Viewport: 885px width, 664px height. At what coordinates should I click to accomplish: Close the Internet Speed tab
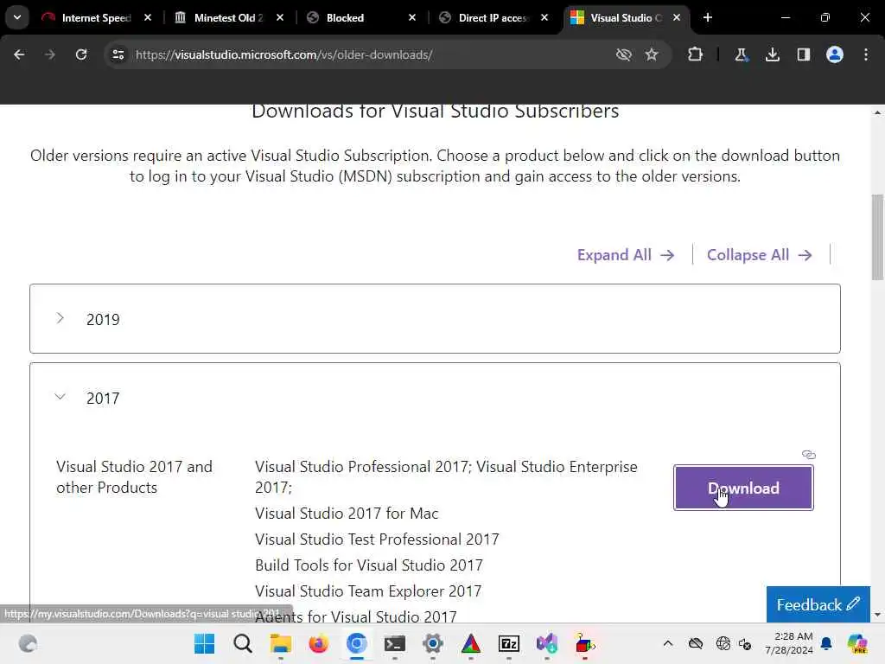(x=148, y=18)
